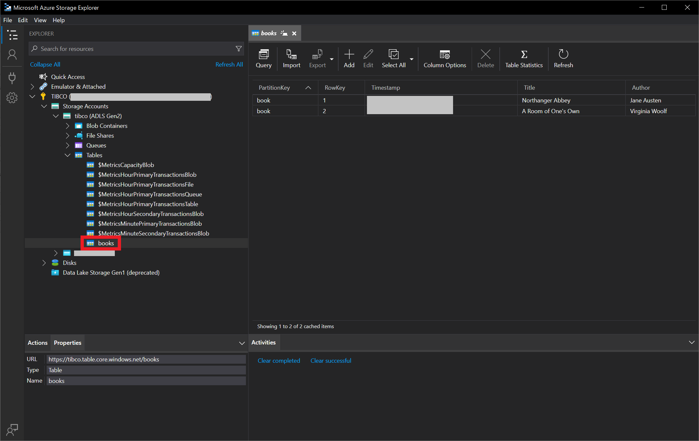Screen dimensions: 699x441
Task: Select the Northanger Abbey row
Action: pos(474,100)
